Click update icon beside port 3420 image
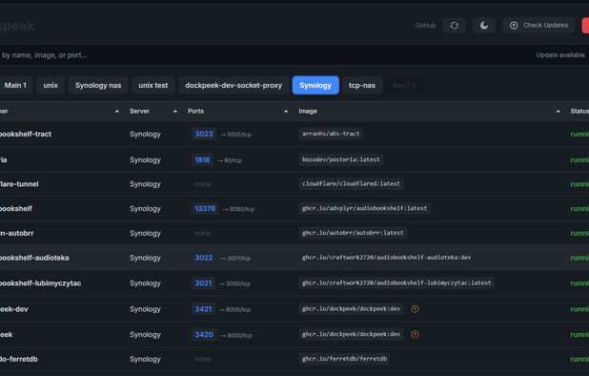The image size is (589, 376). (x=415, y=334)
